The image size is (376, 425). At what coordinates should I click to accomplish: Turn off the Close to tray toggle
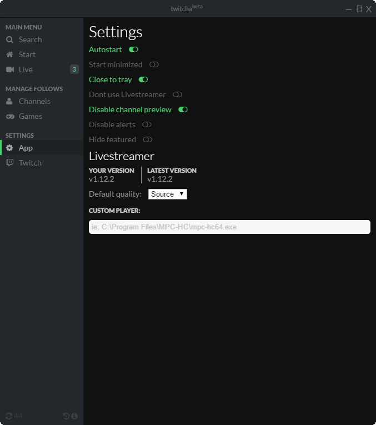143,79
